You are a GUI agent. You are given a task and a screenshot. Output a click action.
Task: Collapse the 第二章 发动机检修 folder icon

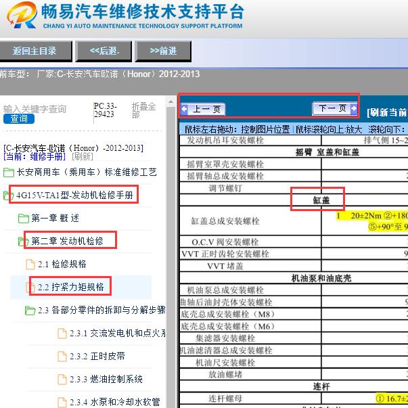coord(23,241)
